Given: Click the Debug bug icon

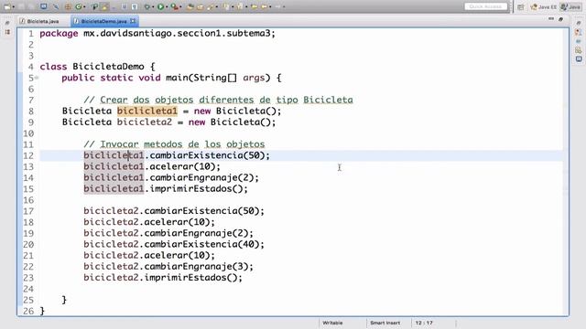Looking at the screenshot, I should [147, 6].
